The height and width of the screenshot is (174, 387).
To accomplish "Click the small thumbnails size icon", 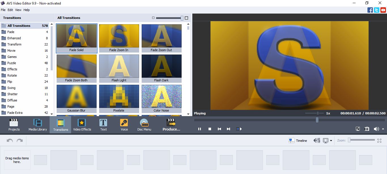I will (x=153, y=18).
